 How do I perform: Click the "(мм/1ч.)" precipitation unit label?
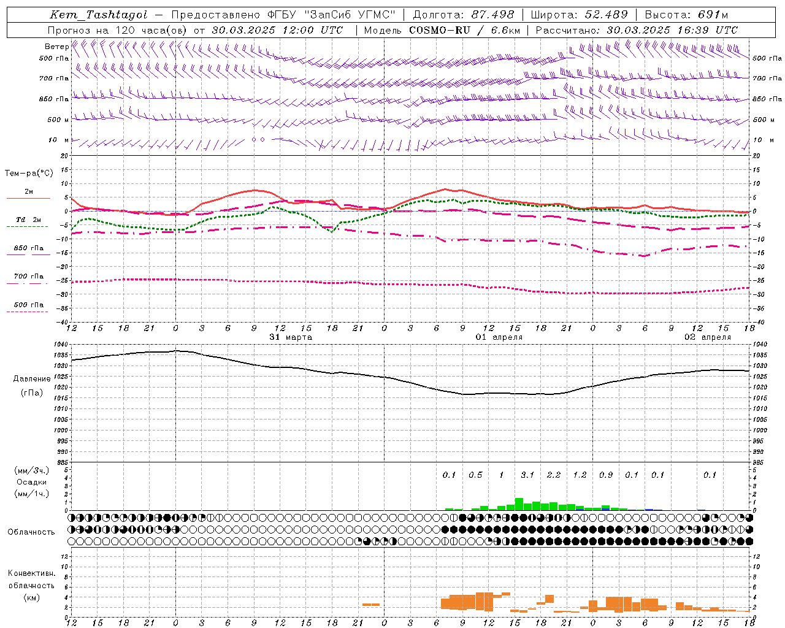32,494
